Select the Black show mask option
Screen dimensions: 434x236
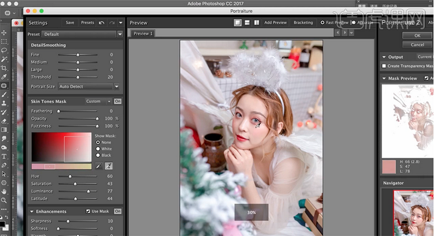click(98, 155)
